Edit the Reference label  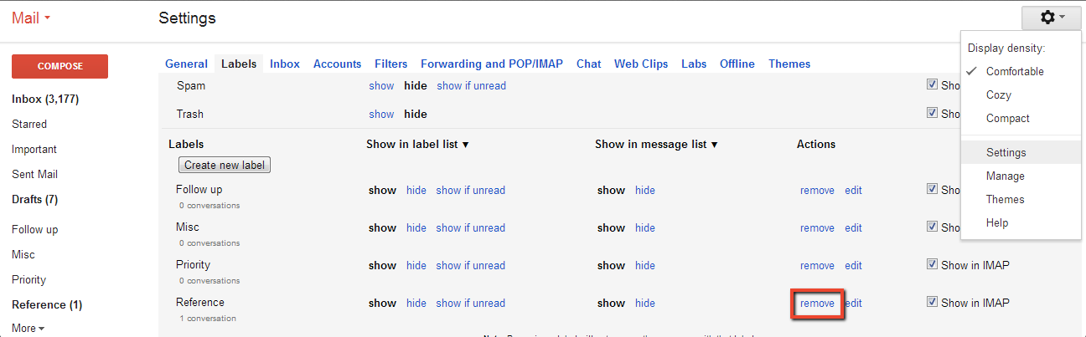[x=853, y=303]
